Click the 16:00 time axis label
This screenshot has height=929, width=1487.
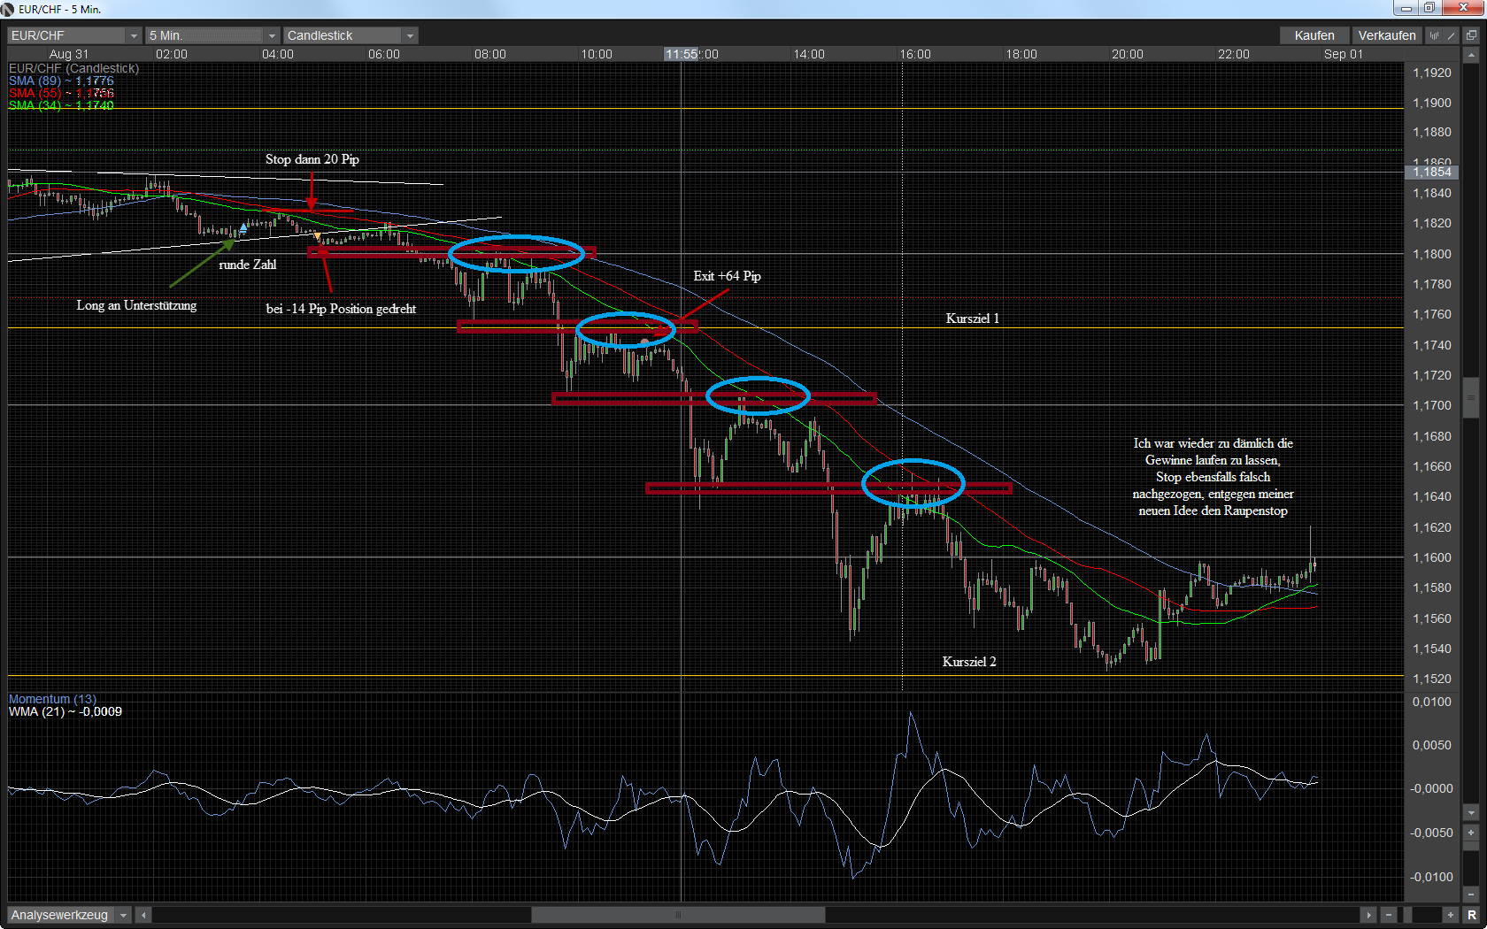[x=915, y=54]
